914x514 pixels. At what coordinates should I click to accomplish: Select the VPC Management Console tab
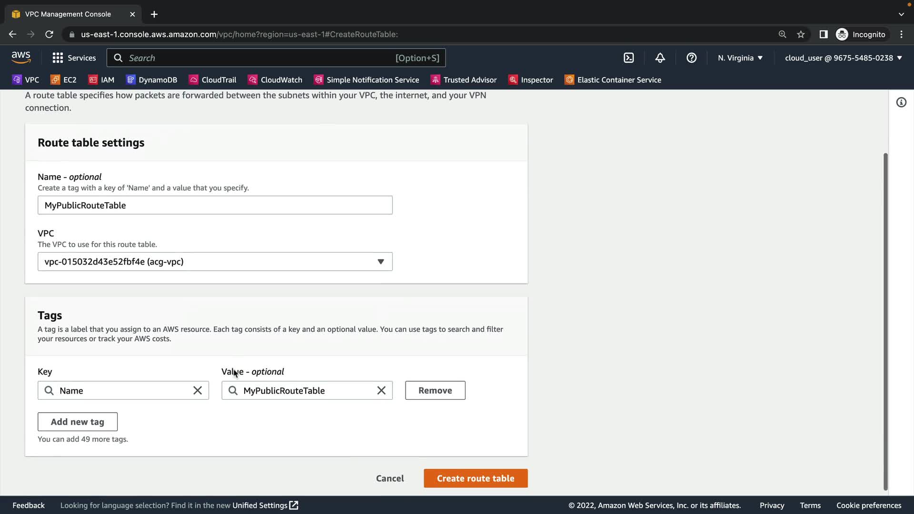[68, 14]
